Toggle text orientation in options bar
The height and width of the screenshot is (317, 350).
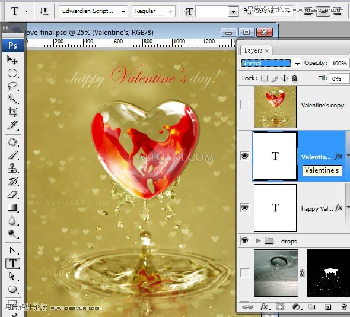[x=44, y=11]
